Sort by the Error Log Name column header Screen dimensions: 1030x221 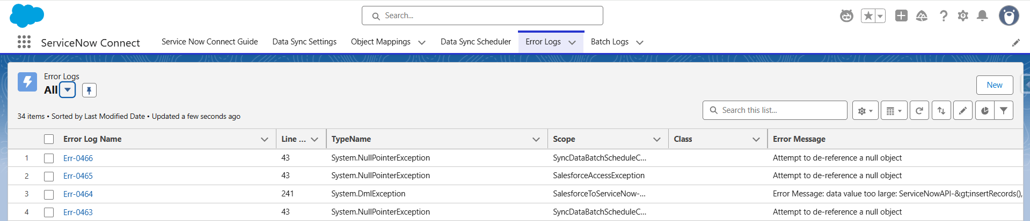92,139
